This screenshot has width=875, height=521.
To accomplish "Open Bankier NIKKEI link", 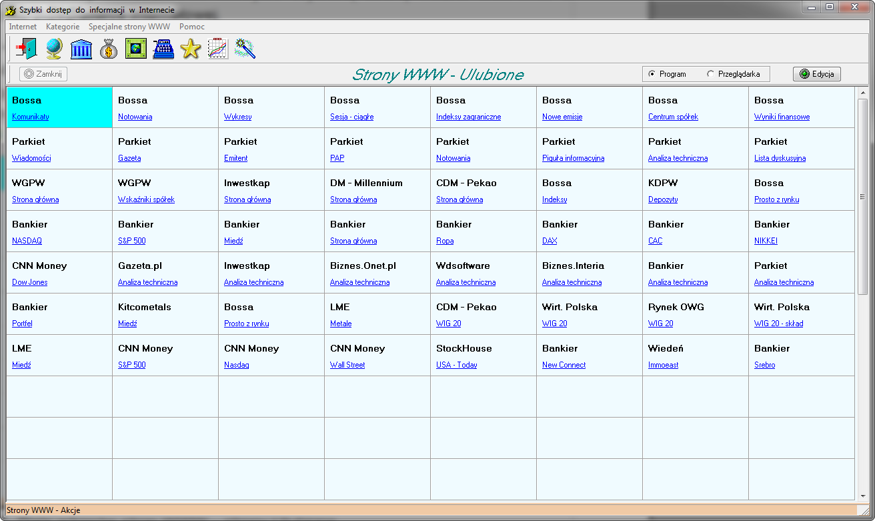I will [x=766, y=241].
